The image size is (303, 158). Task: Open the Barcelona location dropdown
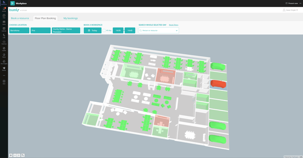[19, 30]
